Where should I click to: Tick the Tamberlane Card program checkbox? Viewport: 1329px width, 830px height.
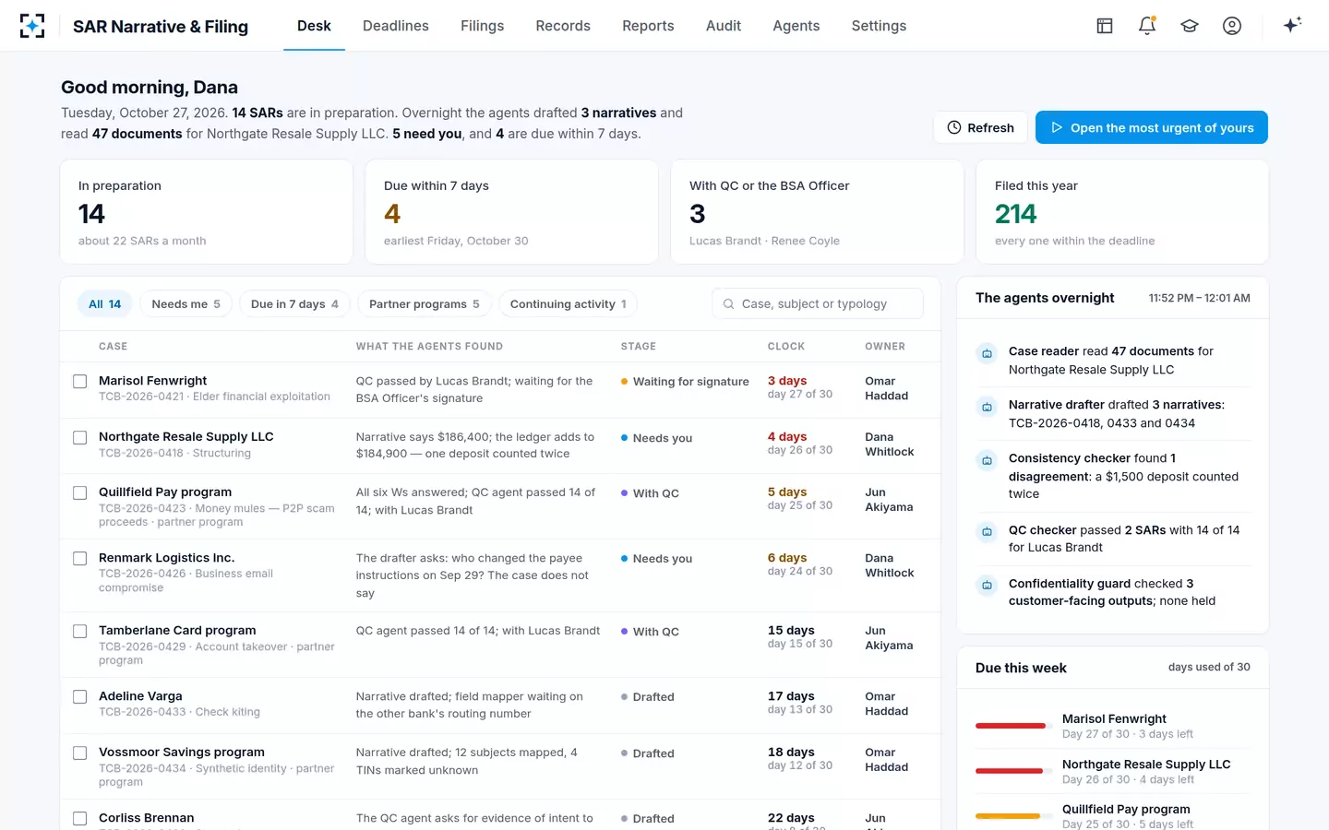80,631
